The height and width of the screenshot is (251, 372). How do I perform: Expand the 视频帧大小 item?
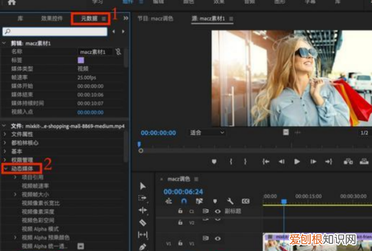[15, 195]
